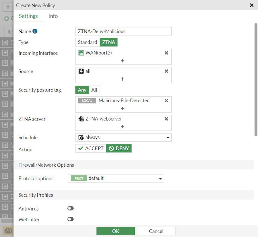The height and width of the screenshot is (237, 258).
Task: Add a source address with plus
Action: (x=123, y=79)
